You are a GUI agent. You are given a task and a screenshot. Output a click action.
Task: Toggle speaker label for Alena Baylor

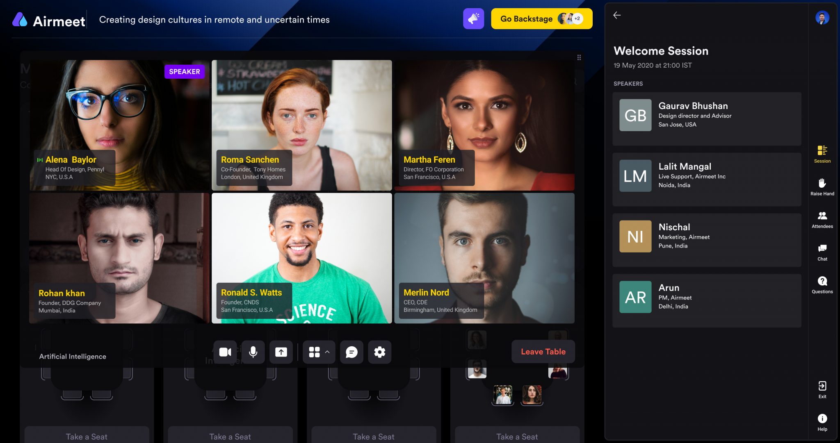coord(185,71)
